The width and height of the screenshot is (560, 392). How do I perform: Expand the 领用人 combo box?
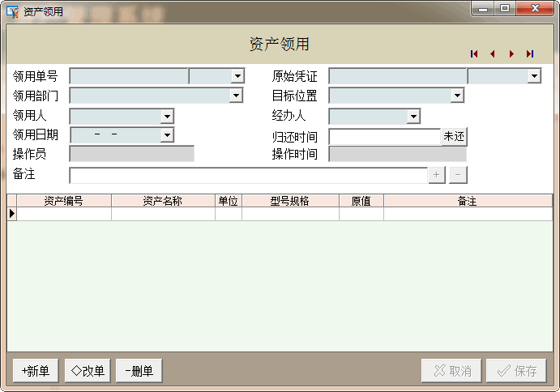tap(168, 117)
